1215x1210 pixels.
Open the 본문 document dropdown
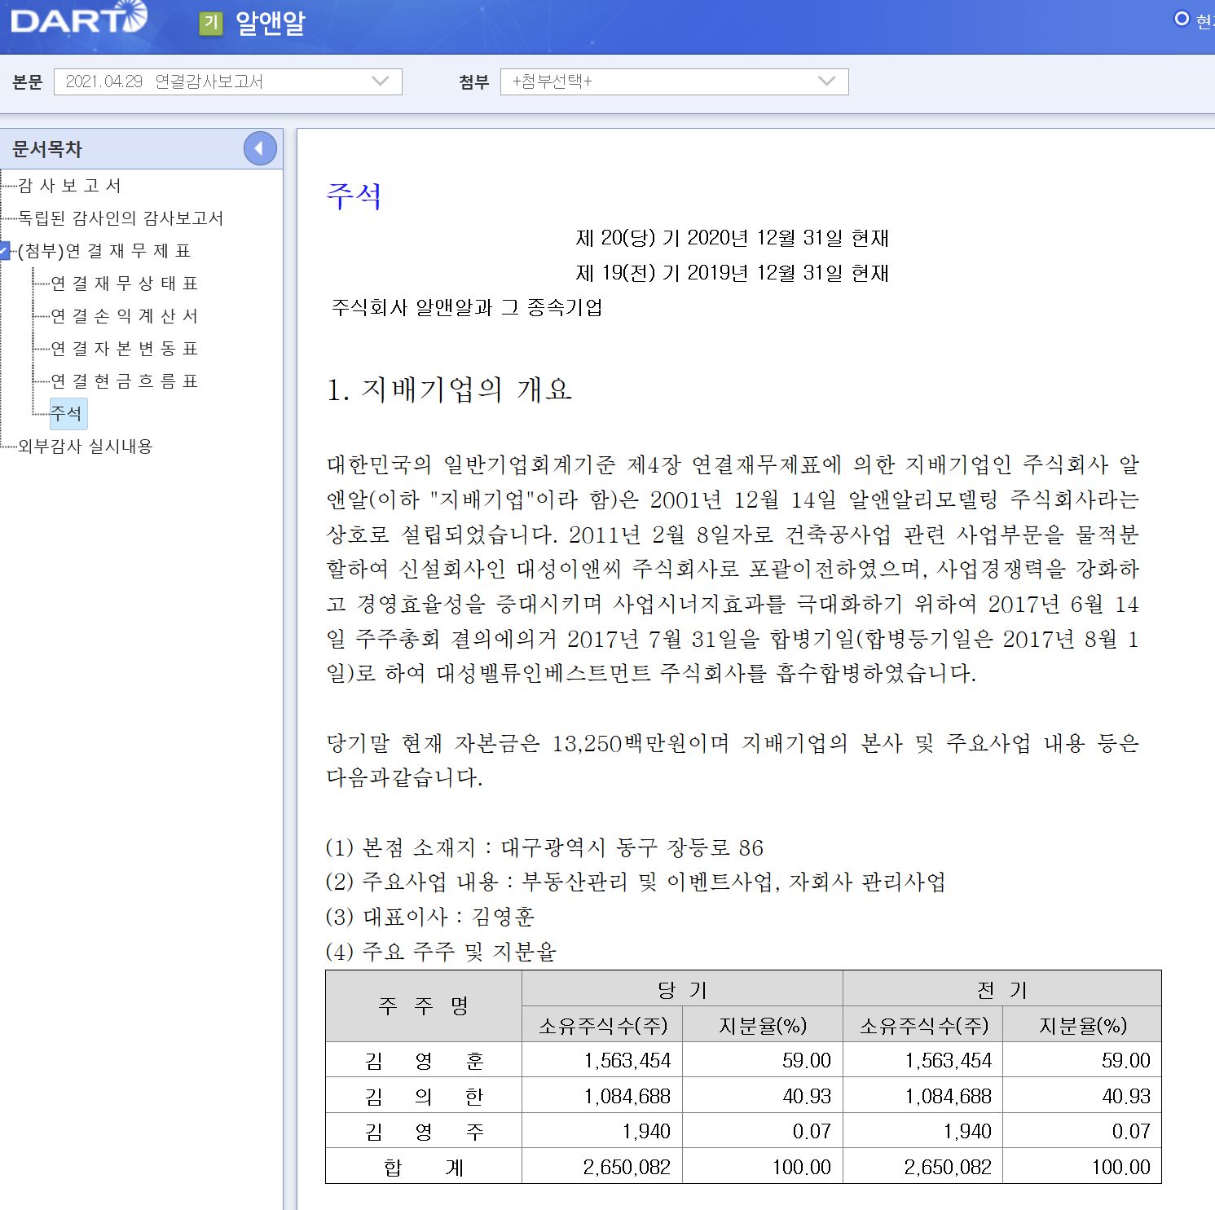[227, 81]
